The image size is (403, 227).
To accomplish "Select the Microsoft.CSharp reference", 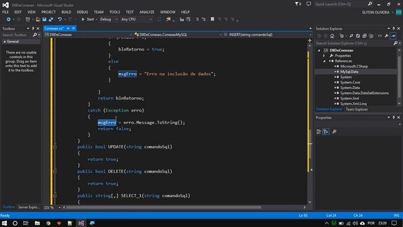I will point(354,66).
